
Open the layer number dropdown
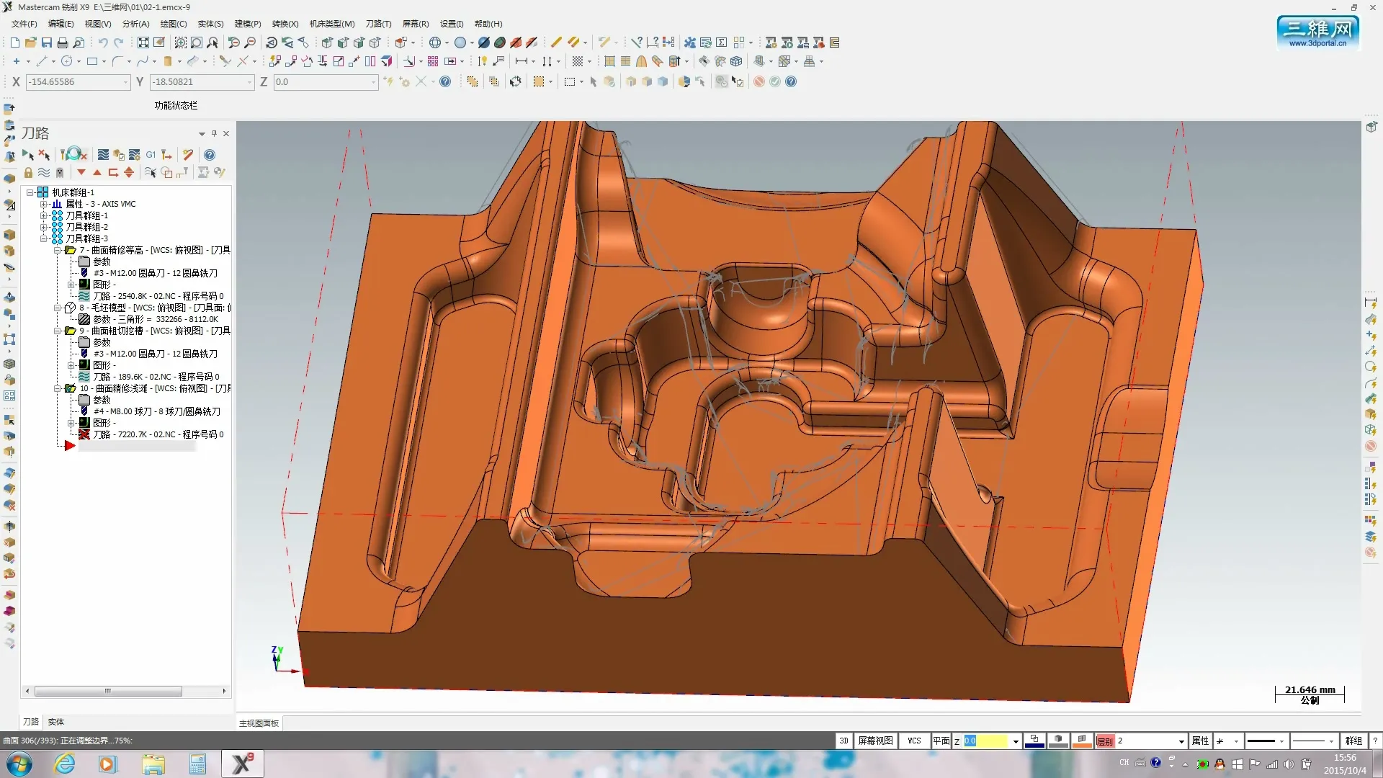1181,741
